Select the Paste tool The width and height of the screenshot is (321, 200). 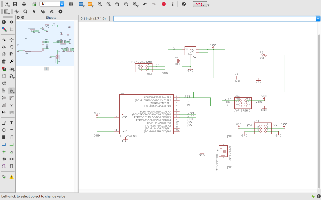11,54
